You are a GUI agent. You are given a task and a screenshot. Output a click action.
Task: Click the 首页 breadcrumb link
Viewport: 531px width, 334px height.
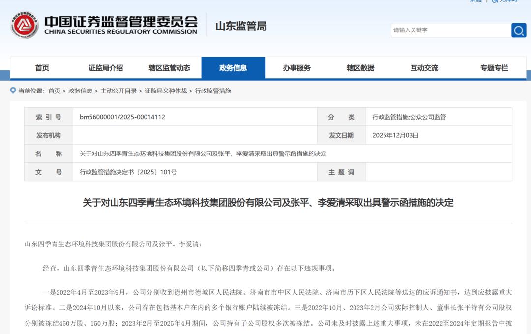click(54, 91)
